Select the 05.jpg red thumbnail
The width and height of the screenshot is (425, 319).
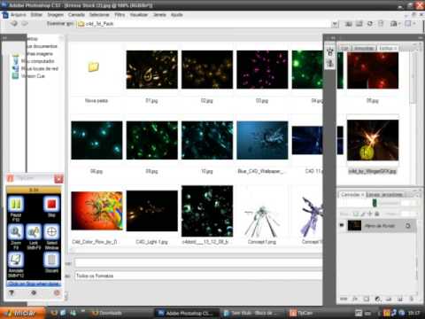(x=373, y=70)
